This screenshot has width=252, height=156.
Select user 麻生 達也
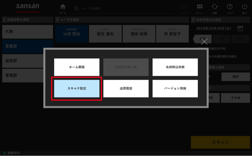[105, 34]
